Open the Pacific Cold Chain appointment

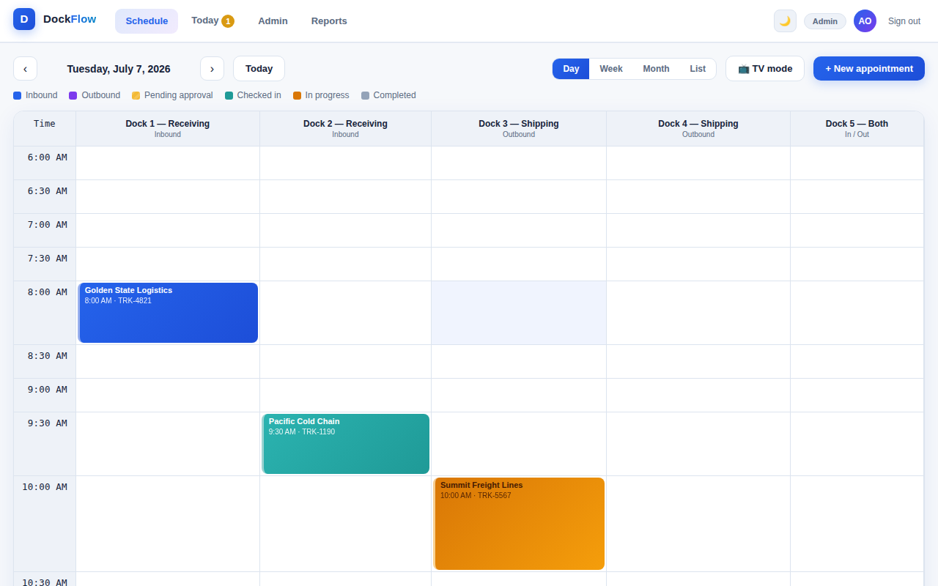pos(345,444)
